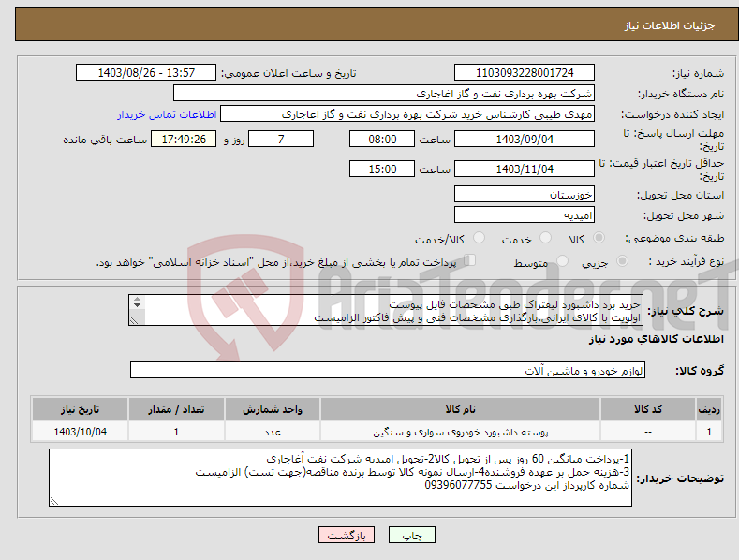Click the goods group field لوازم خودرو
The height and width of the screenshot is (560, 739).
388,371
